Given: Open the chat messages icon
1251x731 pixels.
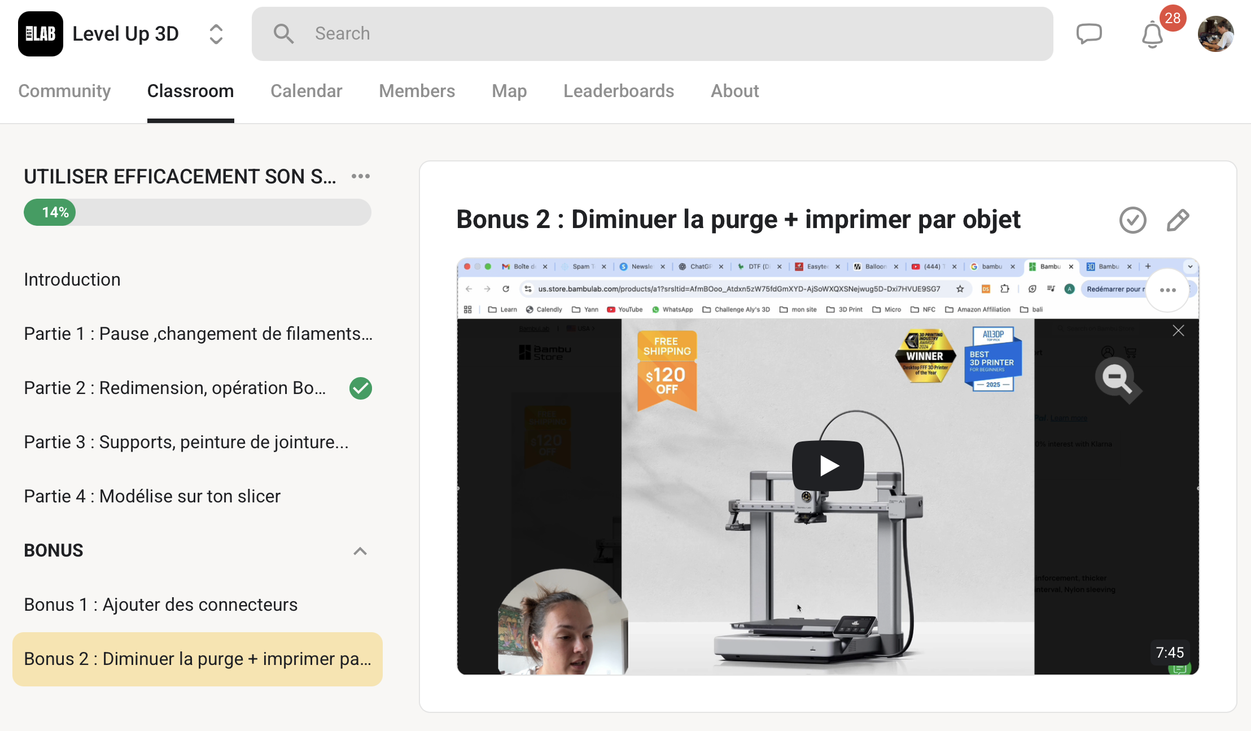Looking at the screenshot, I should pyautogui.click(x=1089, y=34).
